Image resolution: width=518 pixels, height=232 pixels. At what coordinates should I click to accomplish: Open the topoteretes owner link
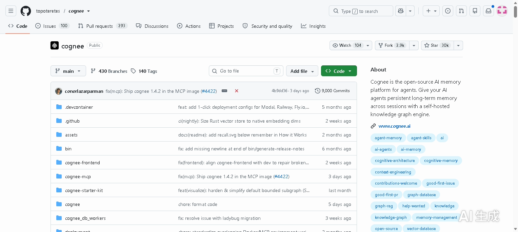coord(48,11)
